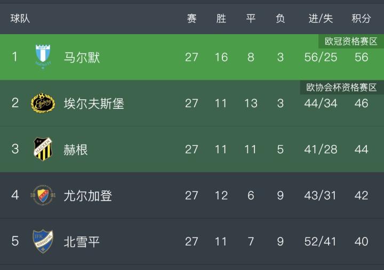Screen dimensions: 384x270
Task: Click the Elfsborg club crest
Action: click(43, 103)
